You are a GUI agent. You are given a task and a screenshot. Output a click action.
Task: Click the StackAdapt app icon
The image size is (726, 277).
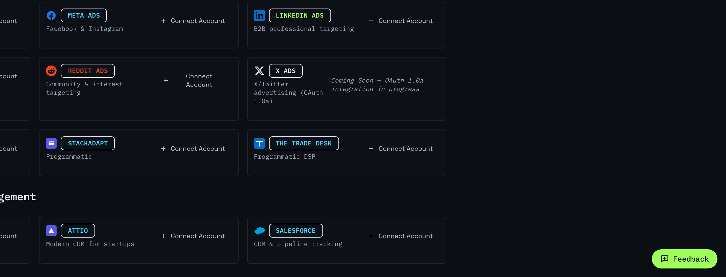tap(51, 143)
